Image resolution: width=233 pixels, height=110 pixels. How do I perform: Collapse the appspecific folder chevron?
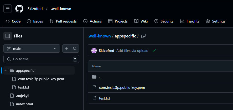(6, 70)
